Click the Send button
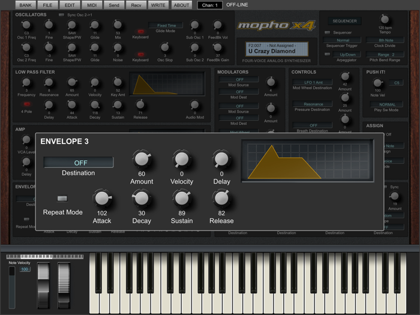The width and height of the screenshot is (420, 315). 114,5
